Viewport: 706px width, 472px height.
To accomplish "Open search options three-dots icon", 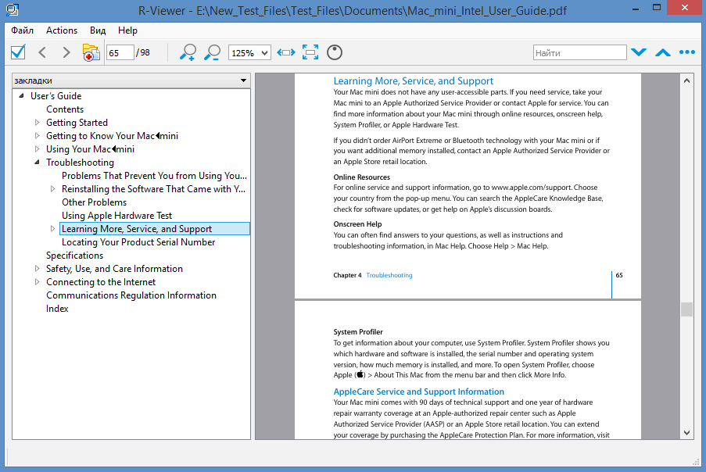I will coord(687,52).
